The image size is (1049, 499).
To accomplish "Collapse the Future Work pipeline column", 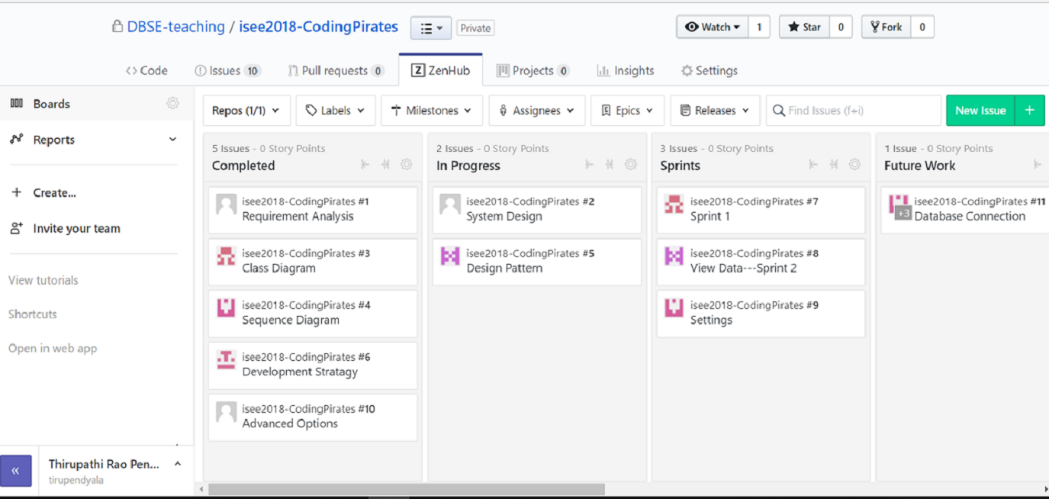I will (1037, 164).
